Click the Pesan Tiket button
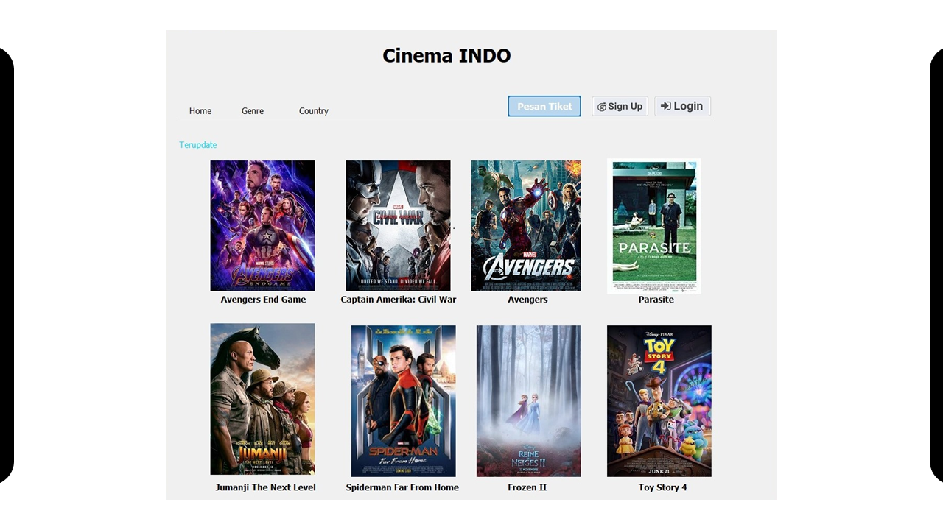 tap(544, 106)
